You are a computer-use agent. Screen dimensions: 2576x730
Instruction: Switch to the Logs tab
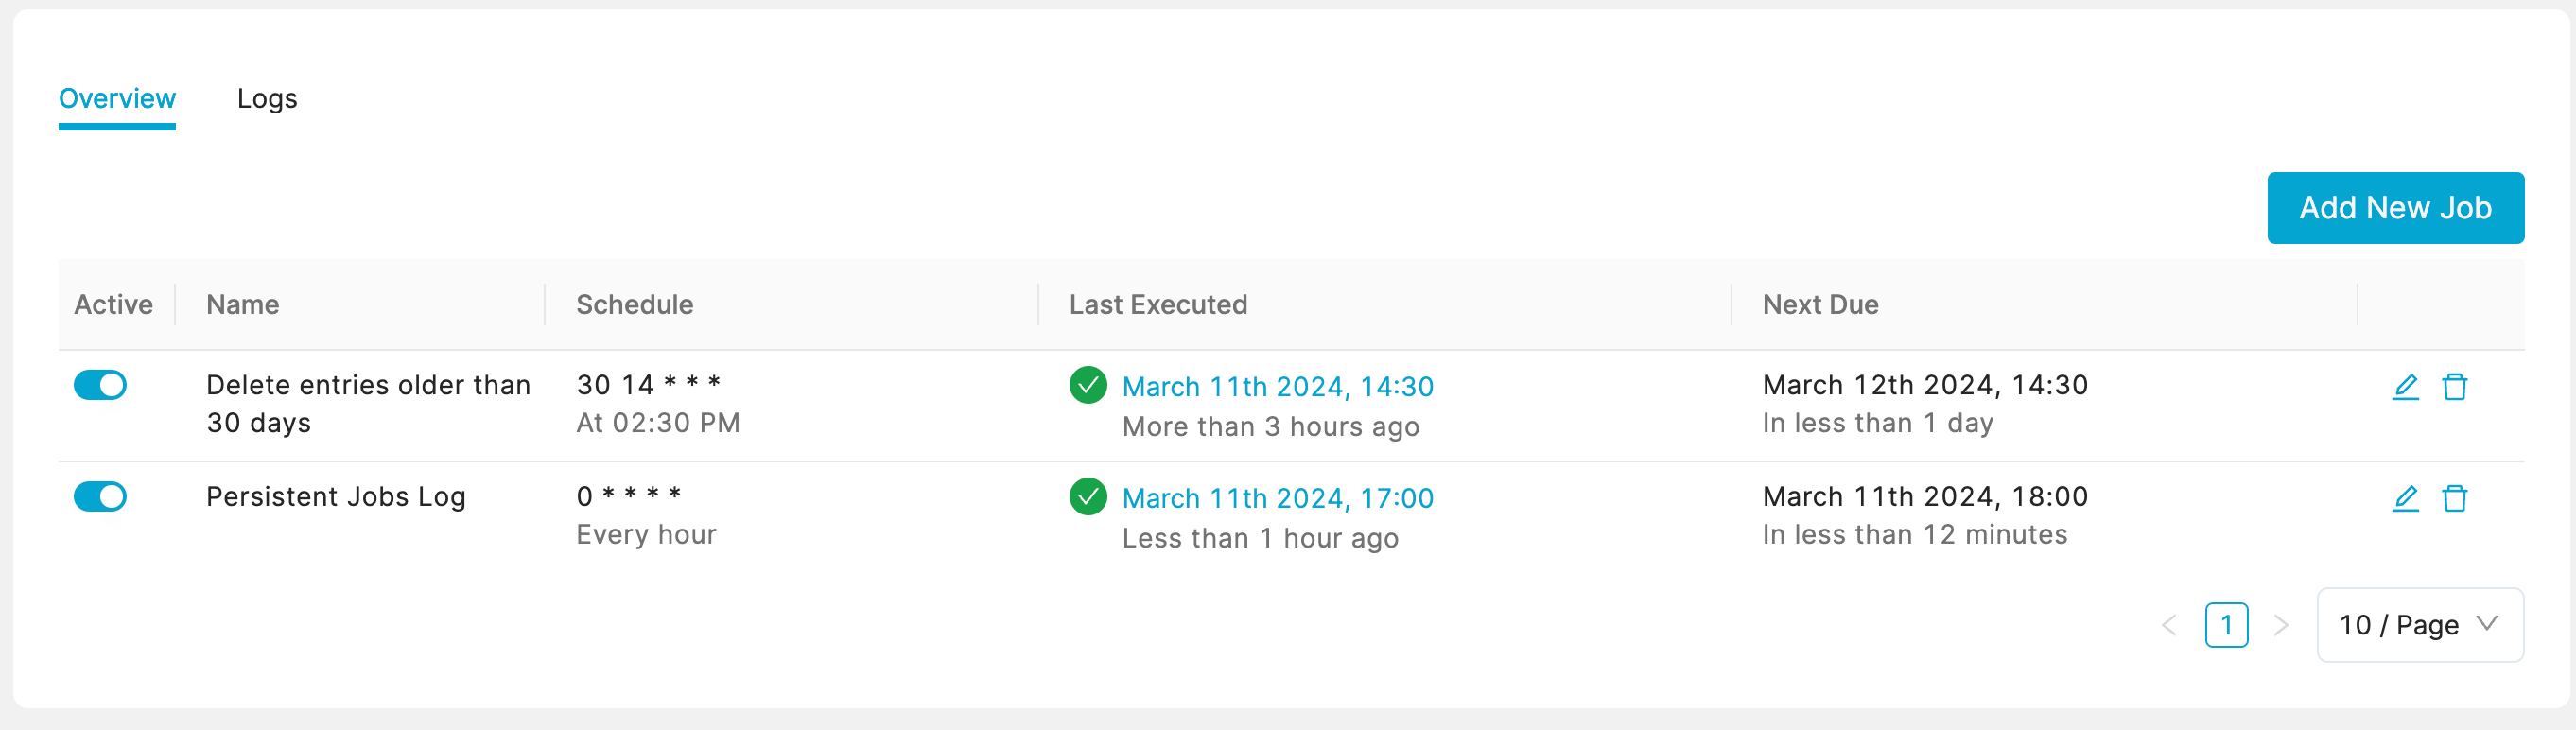(267, 99)
